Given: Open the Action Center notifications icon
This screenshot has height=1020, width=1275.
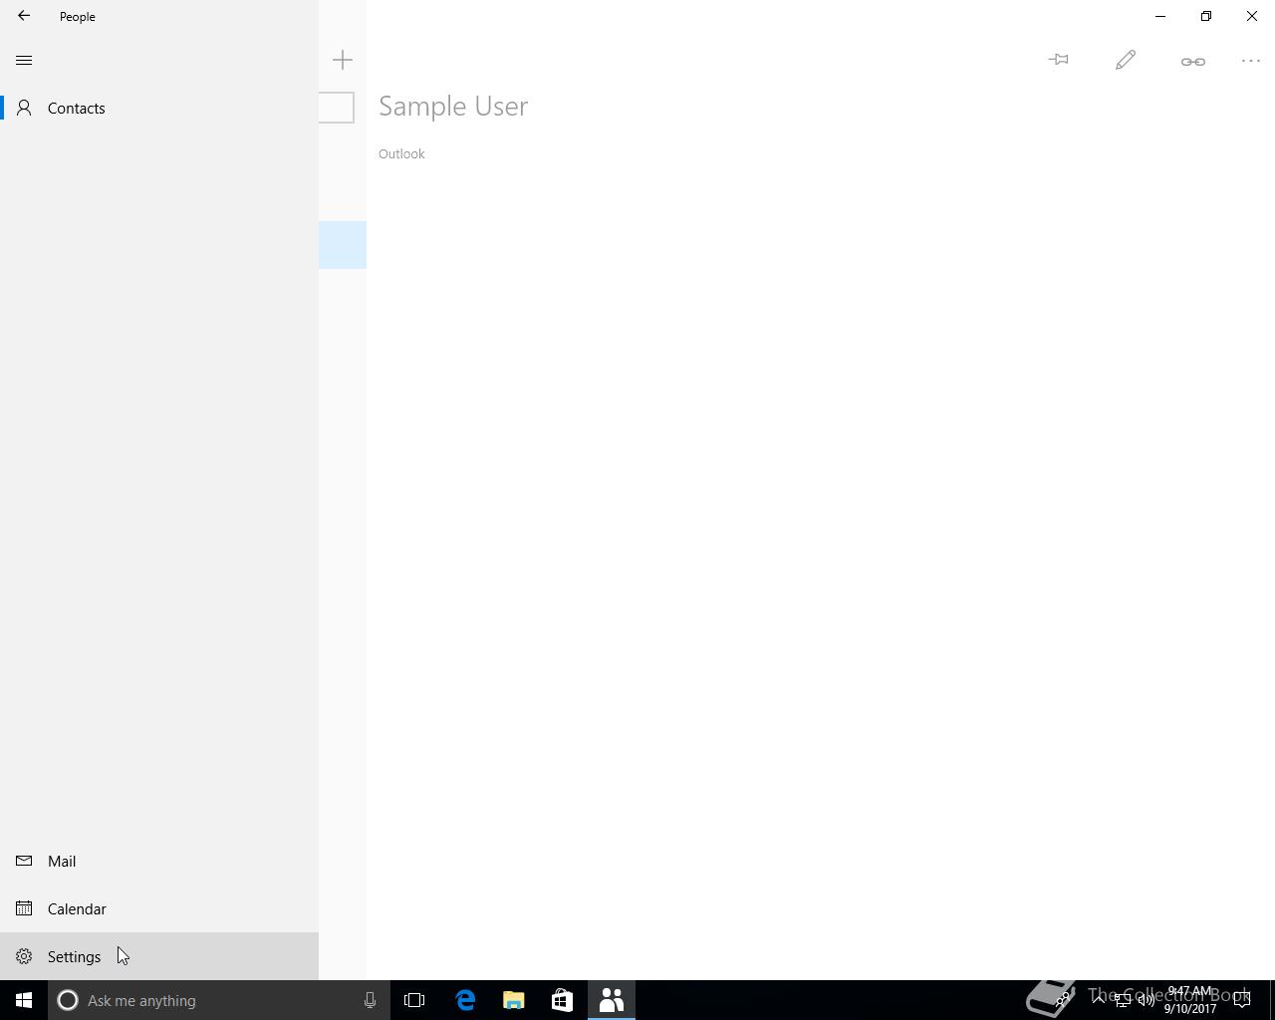Looking at the screenshot, I should (1242, 1000).
